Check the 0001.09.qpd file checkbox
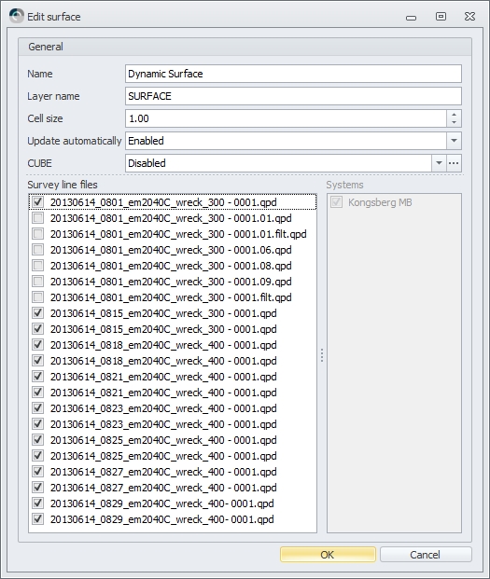Viewport: 490px width, 579px height. click(x=37, y=282)
